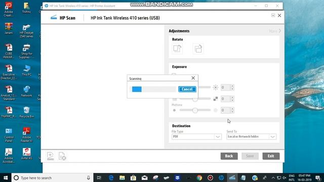Click the contrast squares icon
324x182 pixels.
coord(216,99)
